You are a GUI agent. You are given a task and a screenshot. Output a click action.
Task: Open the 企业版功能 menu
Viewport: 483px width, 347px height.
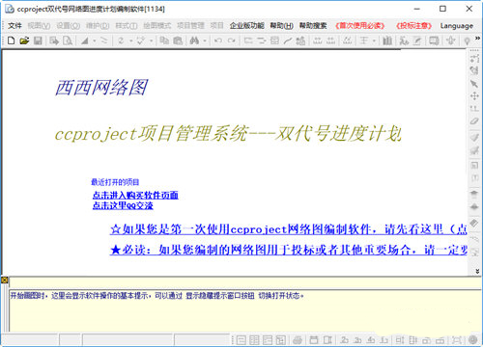click(x=247, y=26)
